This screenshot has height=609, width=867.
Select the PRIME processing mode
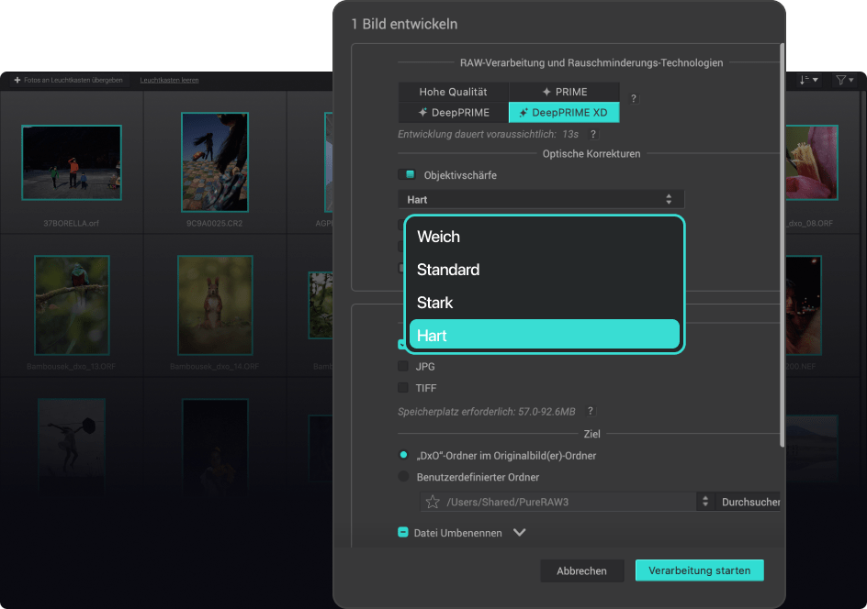pos(565,92)
